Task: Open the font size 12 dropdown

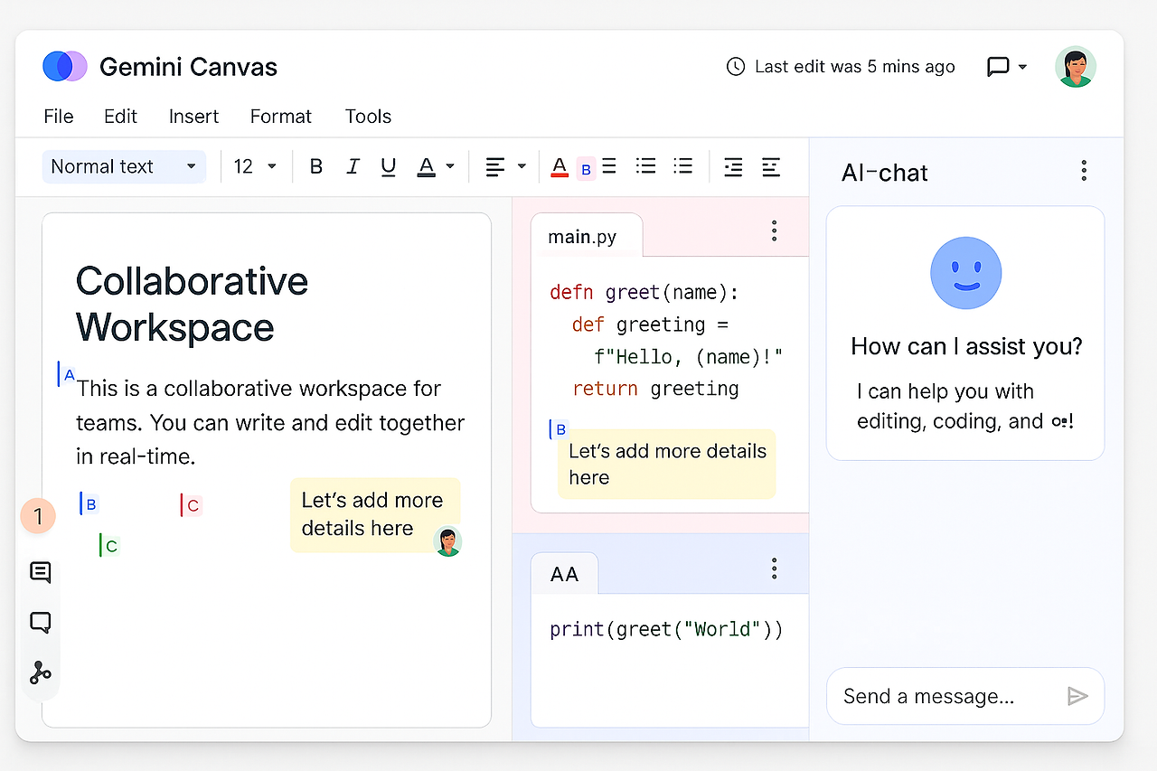Action: [x=255, y=166]
